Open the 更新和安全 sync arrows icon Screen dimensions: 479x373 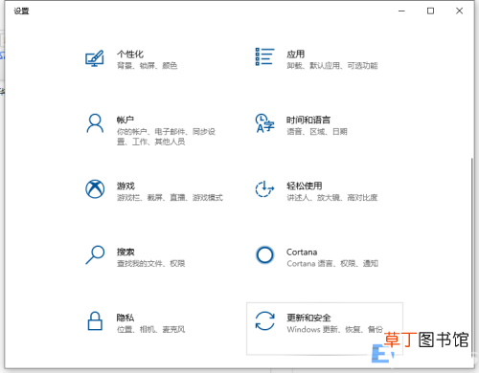click(264, 320)
